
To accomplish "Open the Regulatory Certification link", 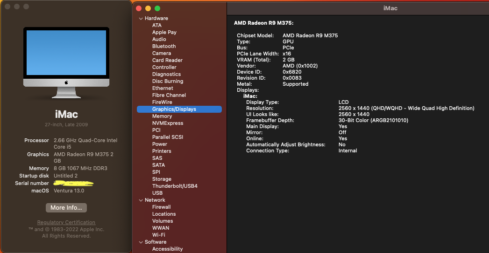I will point(66,223).
